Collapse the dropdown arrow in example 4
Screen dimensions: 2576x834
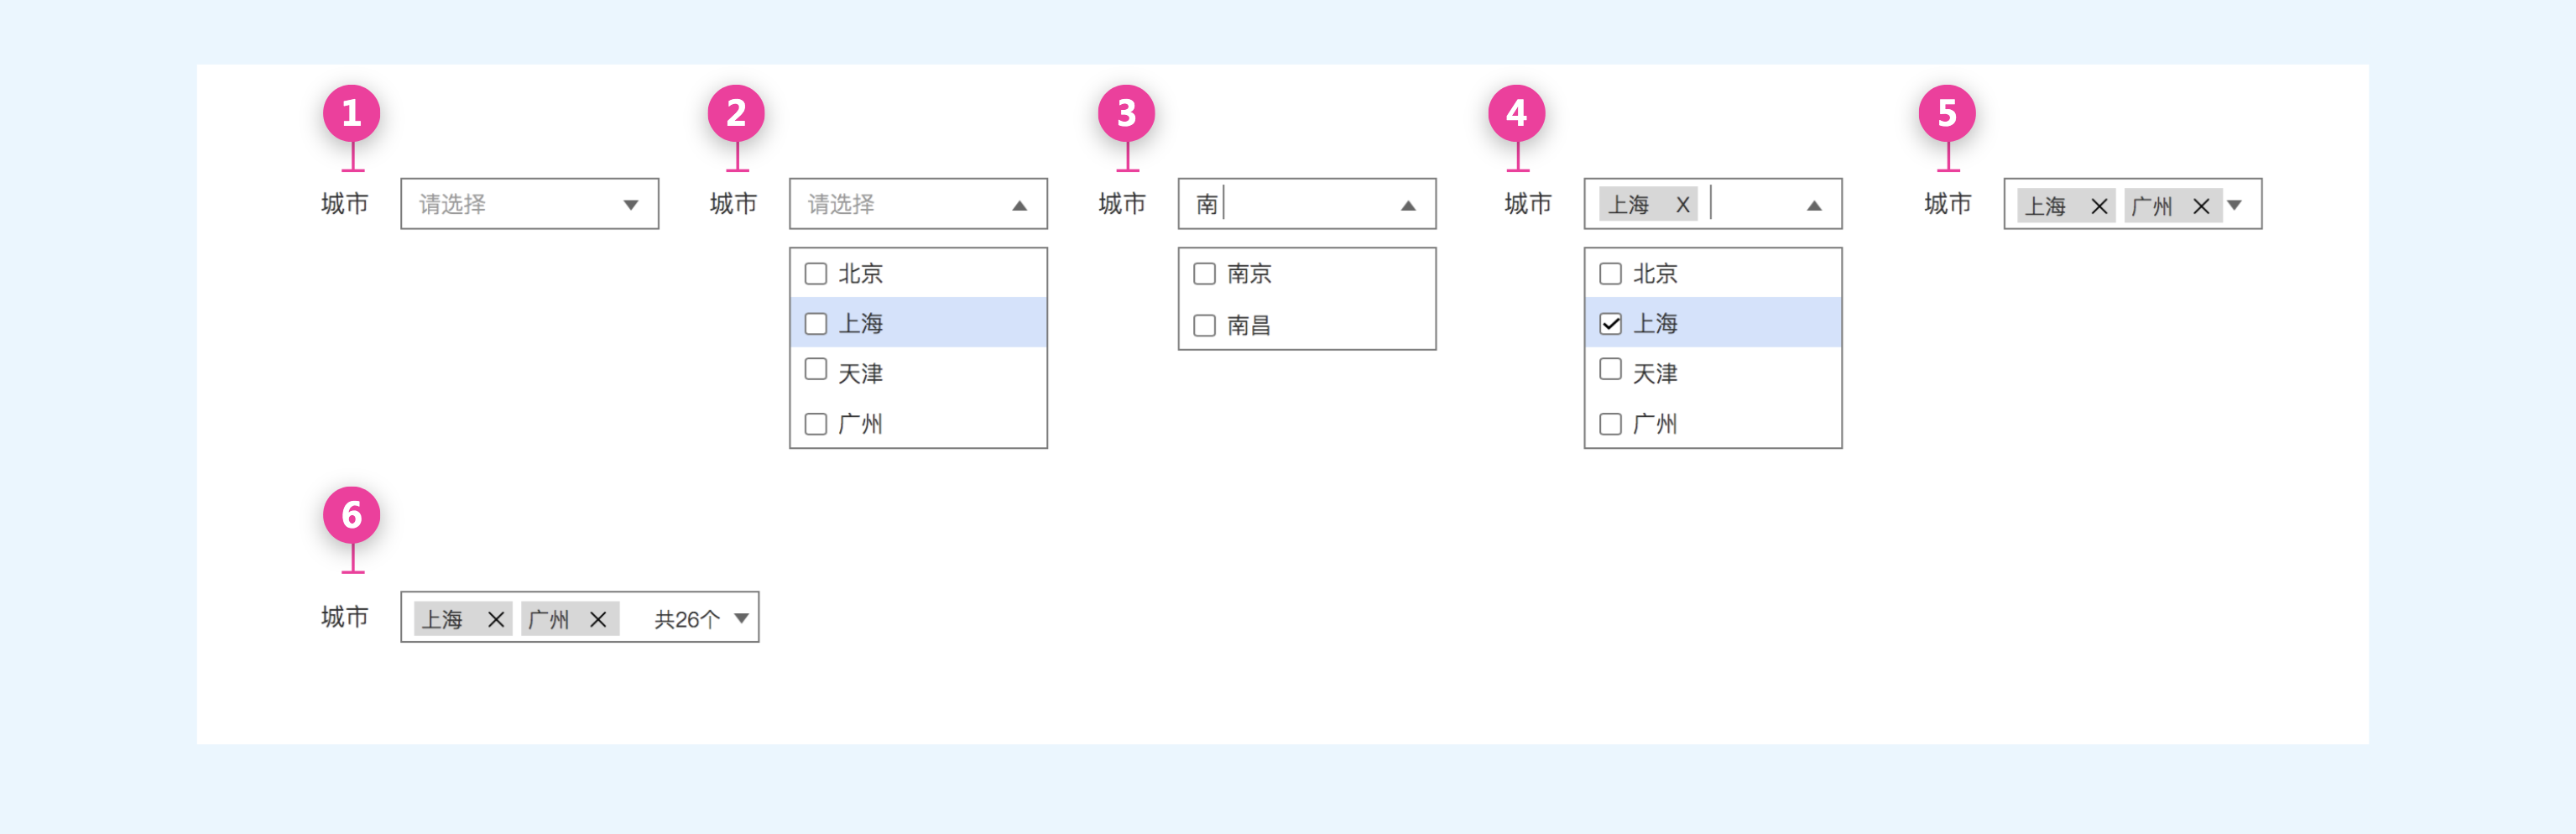pyautogui.click(x=1813, y=205)
